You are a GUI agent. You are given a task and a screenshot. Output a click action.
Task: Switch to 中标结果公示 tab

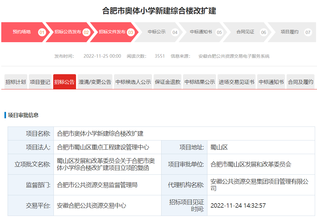(x=200, y=82)
